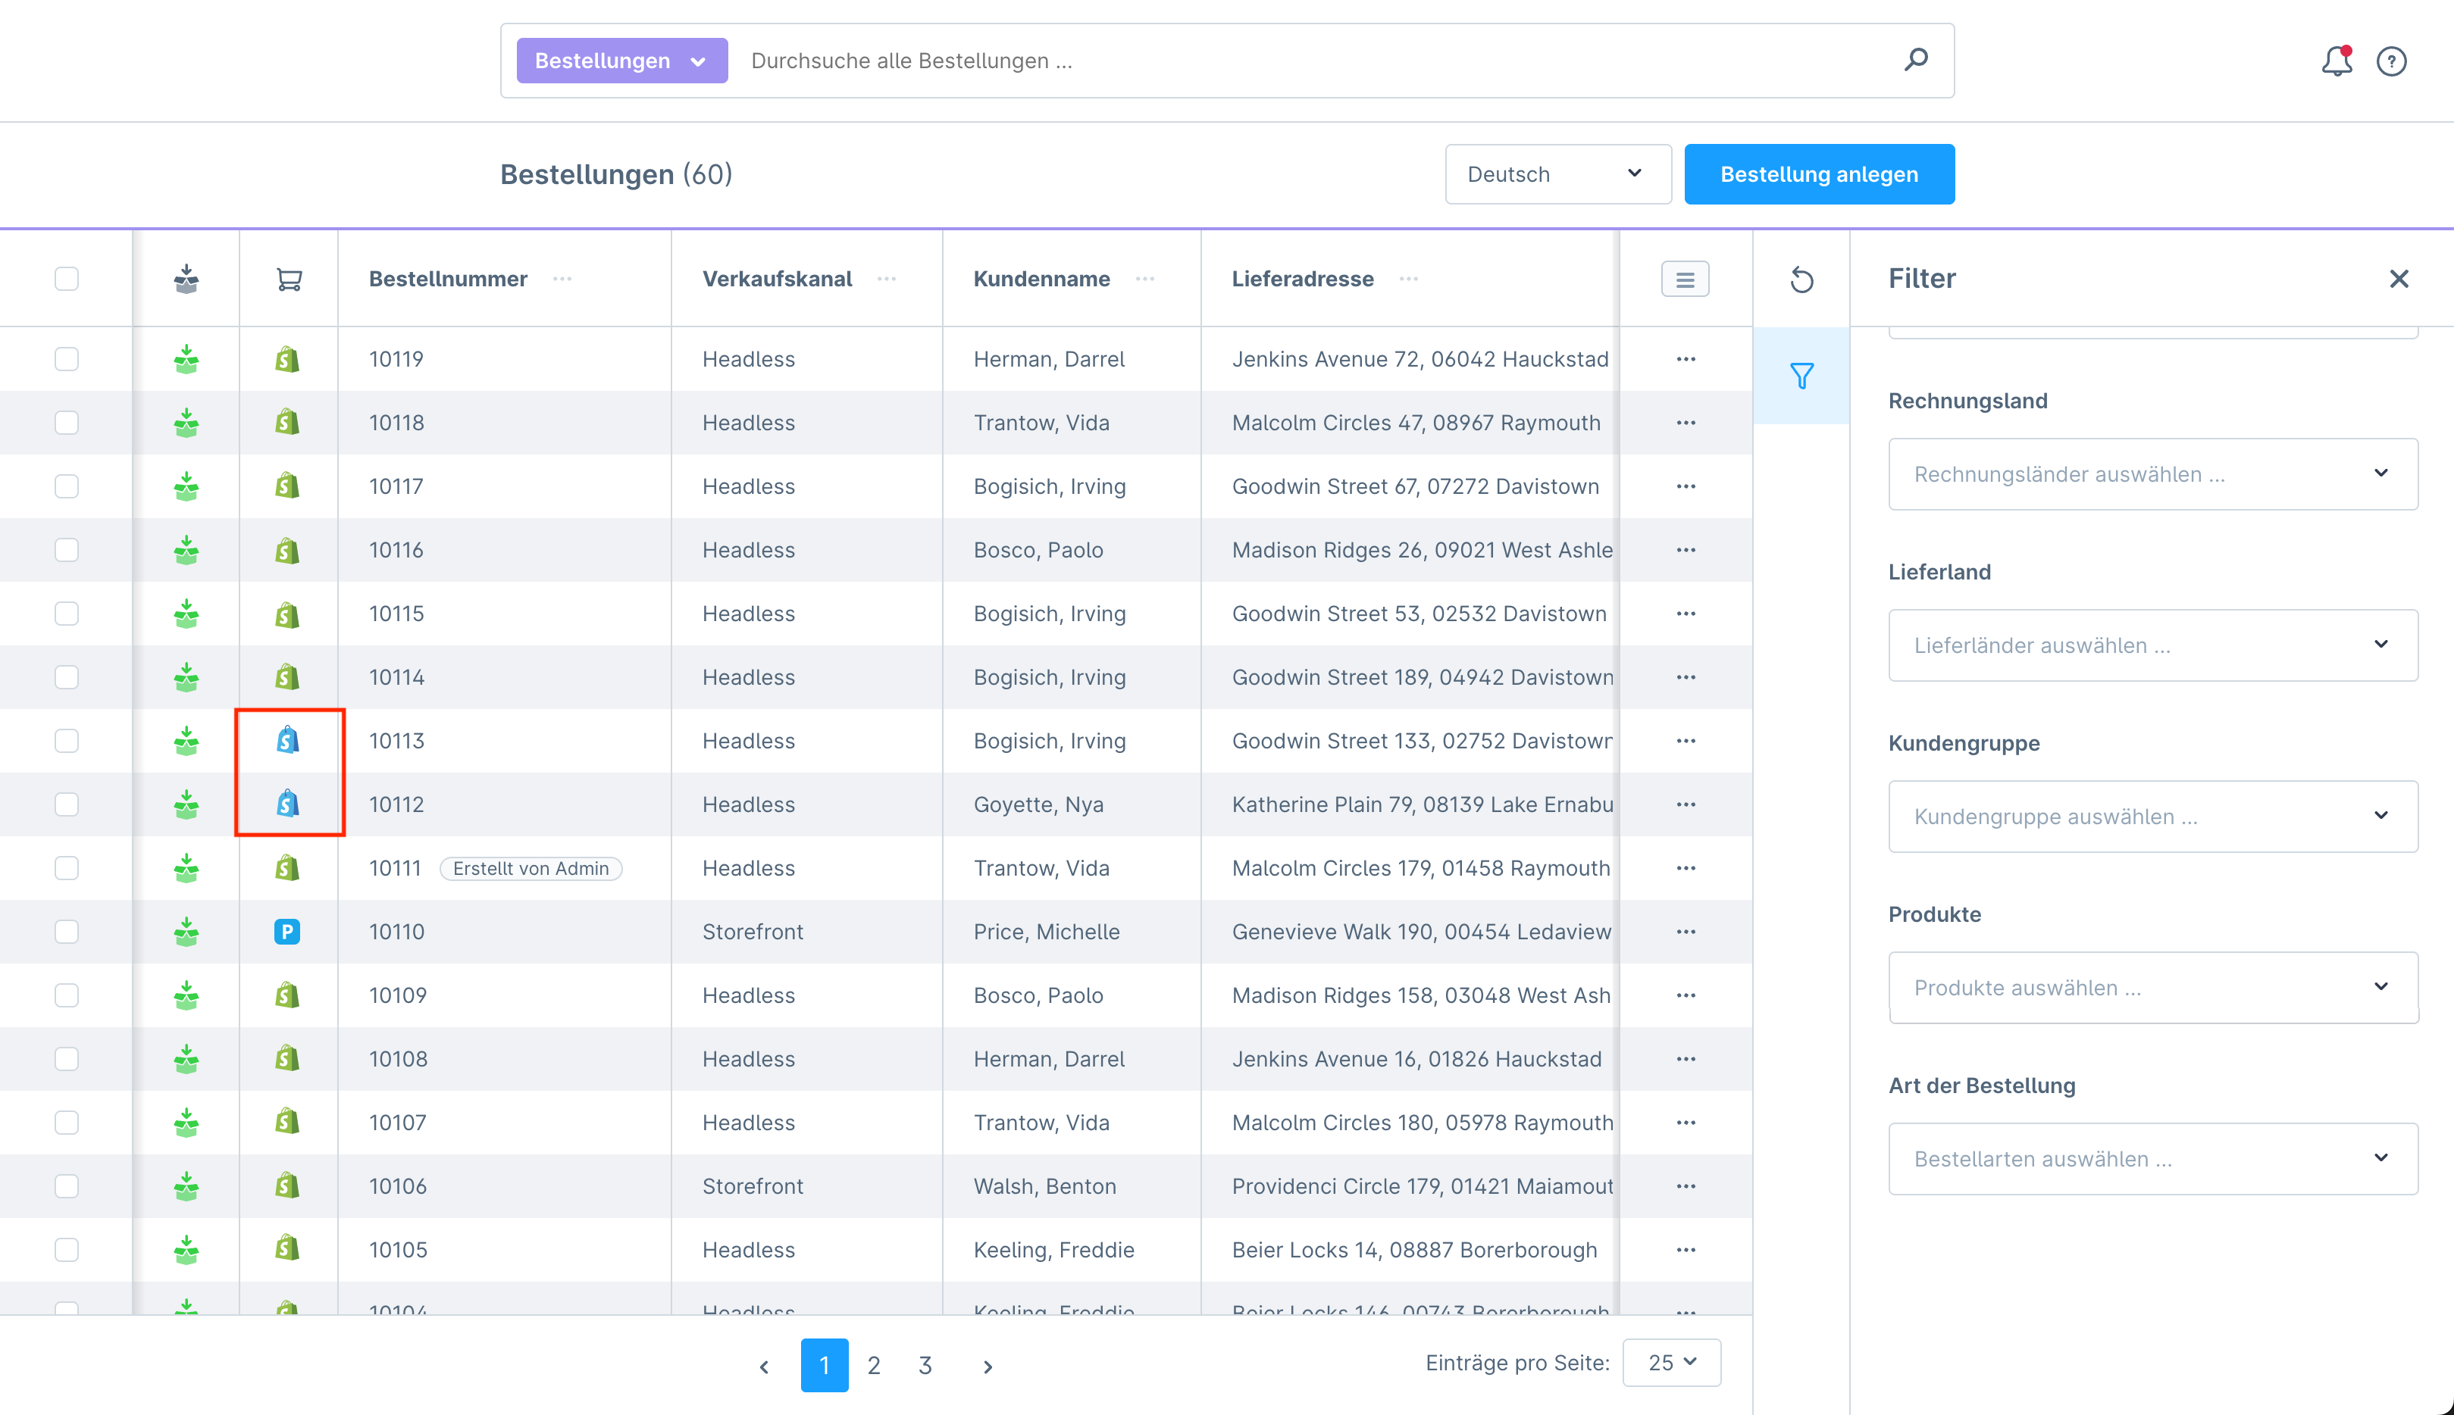Click the reset filters arrow icon
This screenshot has height=1415, width=2454.
tap(1801, 280)
